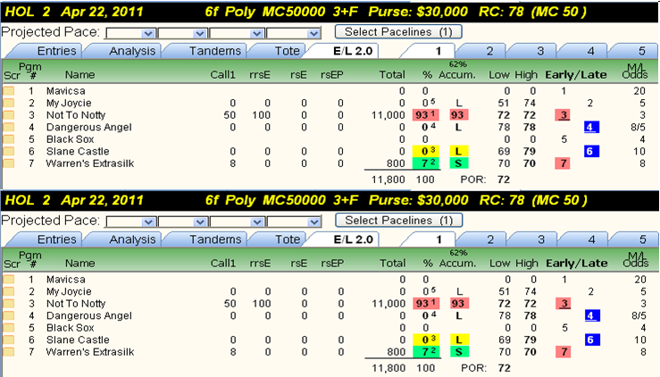Click "11,800" grand total in lower panel
This screenshot has height=377, width=660.
(388, 368)
